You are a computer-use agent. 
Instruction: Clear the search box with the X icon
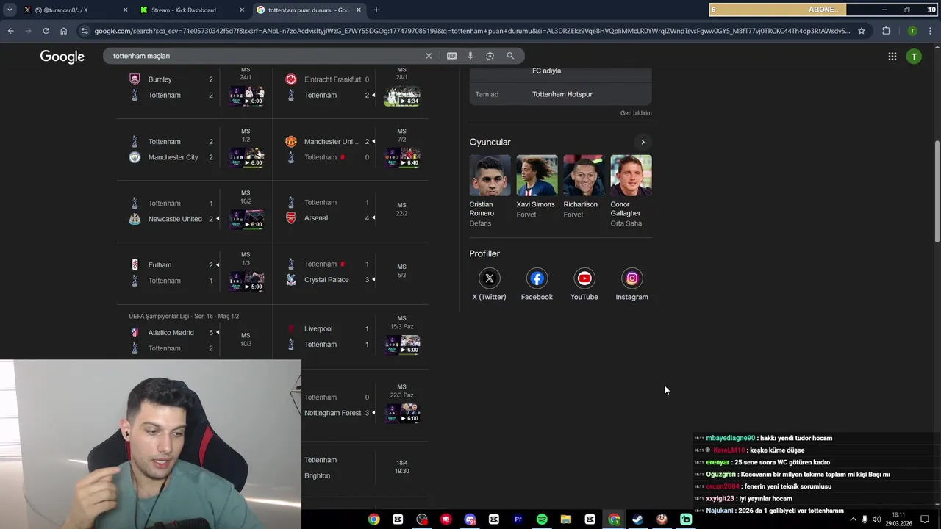(429, 56)
